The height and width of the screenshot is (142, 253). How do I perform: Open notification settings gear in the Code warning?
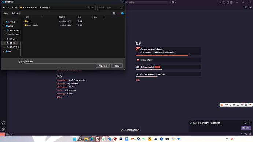(x=246, y=123)
